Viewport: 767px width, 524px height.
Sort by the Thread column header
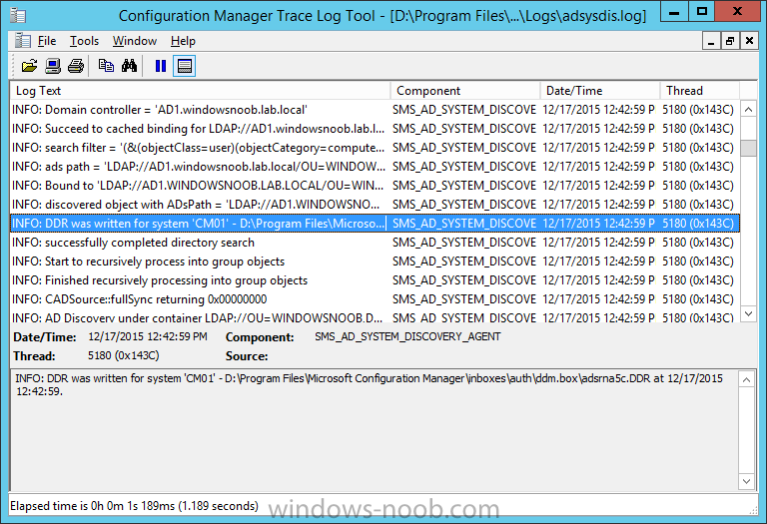pyautogui.click(x=700, y=91)
